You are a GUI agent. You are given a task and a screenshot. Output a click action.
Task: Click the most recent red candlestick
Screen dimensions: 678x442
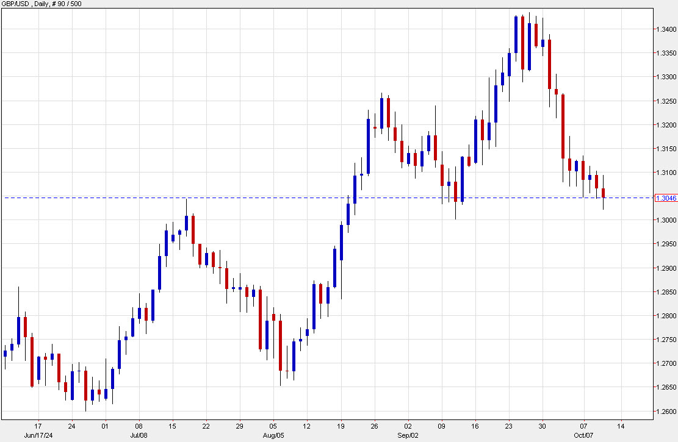click(x=604, y=192)
